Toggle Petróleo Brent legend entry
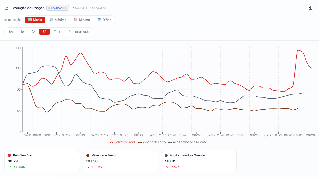 tap(123, 142)
